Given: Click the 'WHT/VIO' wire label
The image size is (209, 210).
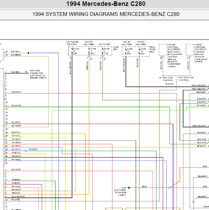Looking at the screenshot, I should pos(16,186).
